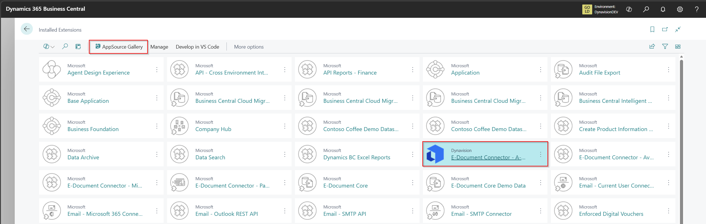This screenshot has width=706, height=224.
Task: Open Copilot from the top black bar
Action: [629, 9]
